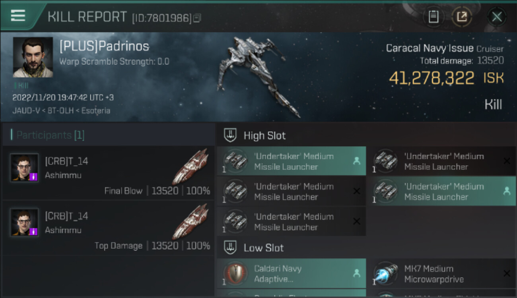Open T_14 Top Damage participant portrait

click(x=25, y=223)
